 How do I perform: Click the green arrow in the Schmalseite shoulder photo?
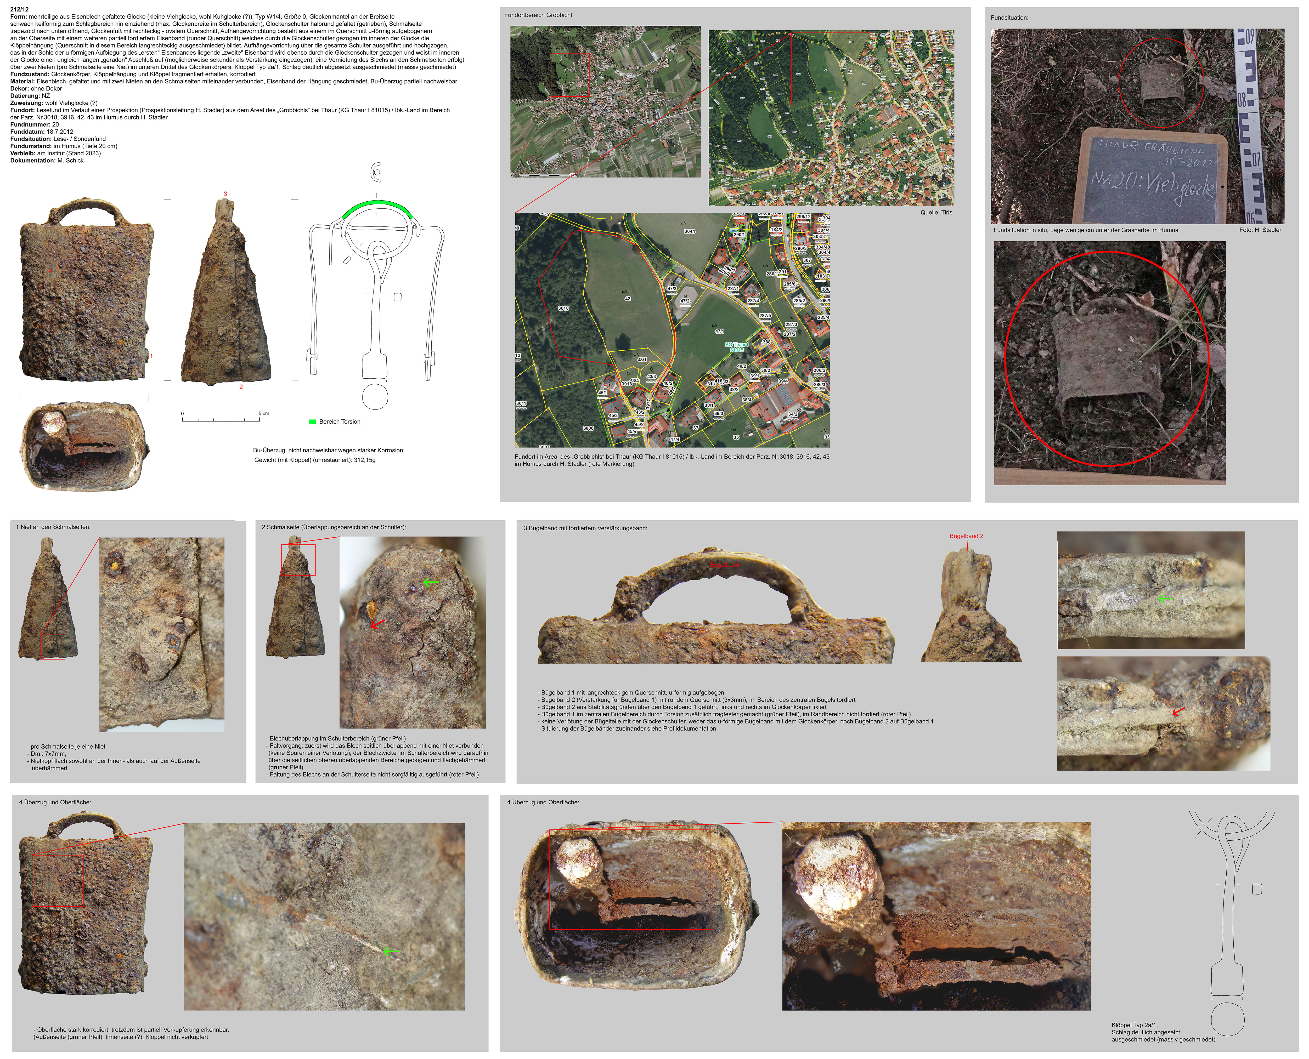click(x=431, y=582)
